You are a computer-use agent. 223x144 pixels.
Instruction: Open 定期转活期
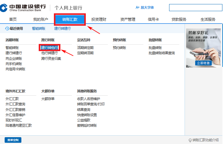click(x=85, y=53)
